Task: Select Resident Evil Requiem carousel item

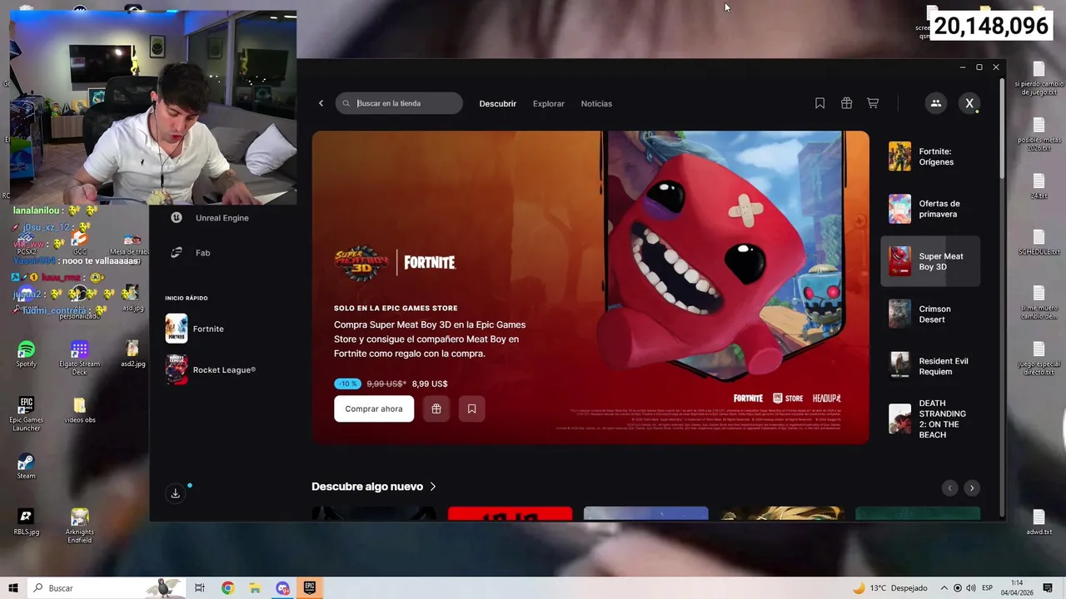Action: pyautogui.click(x=930, y=366)
